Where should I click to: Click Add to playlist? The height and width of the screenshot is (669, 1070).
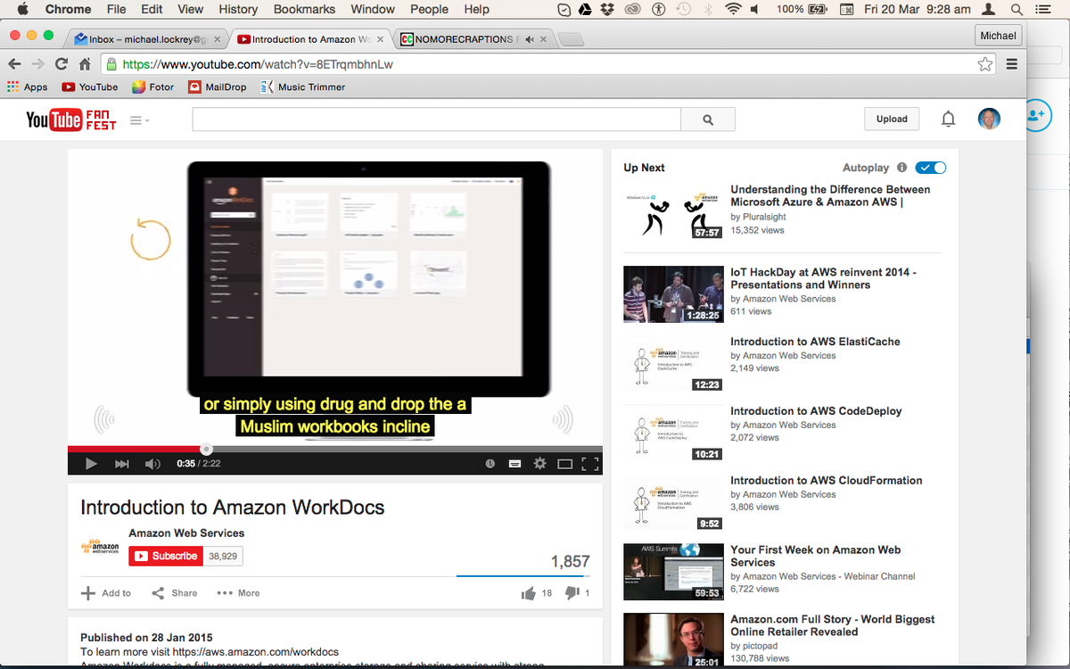pyautogui.click(x=106, y=593)
